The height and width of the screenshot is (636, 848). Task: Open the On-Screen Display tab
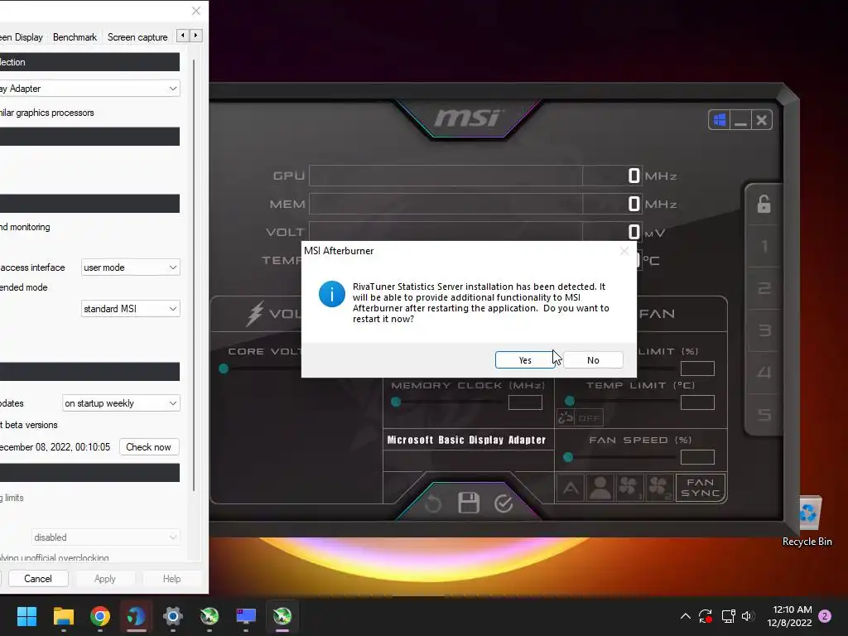[x=22, y=37]
